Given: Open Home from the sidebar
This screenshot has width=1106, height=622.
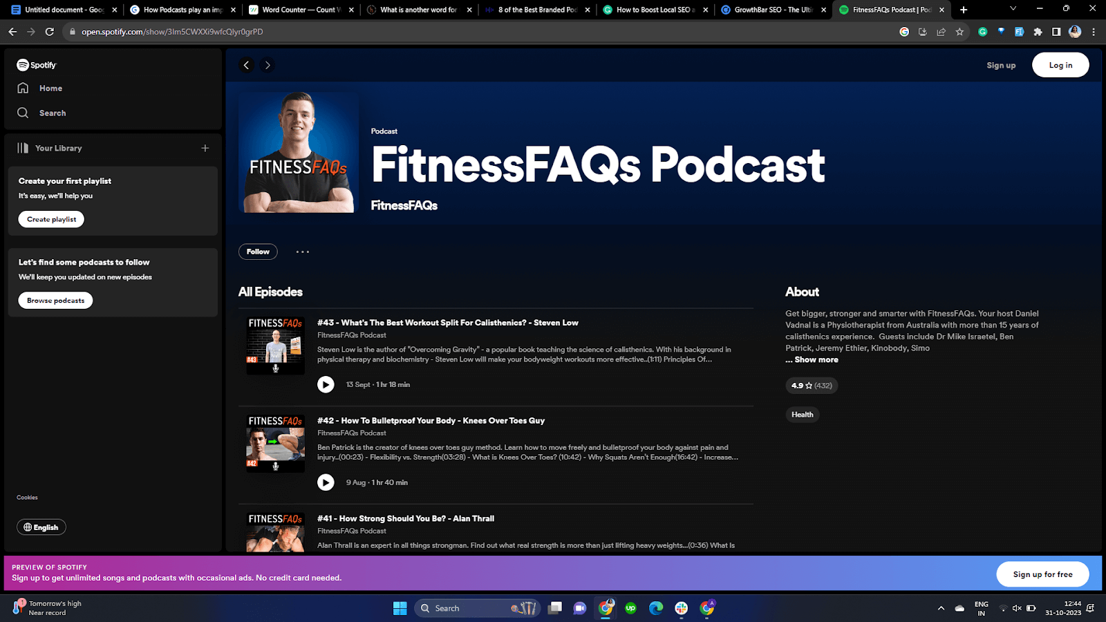Looking at the screenshot, I should click(50, 88).
